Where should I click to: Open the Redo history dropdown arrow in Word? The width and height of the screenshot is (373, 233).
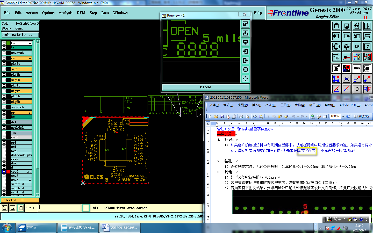click(x=307, y=116)
